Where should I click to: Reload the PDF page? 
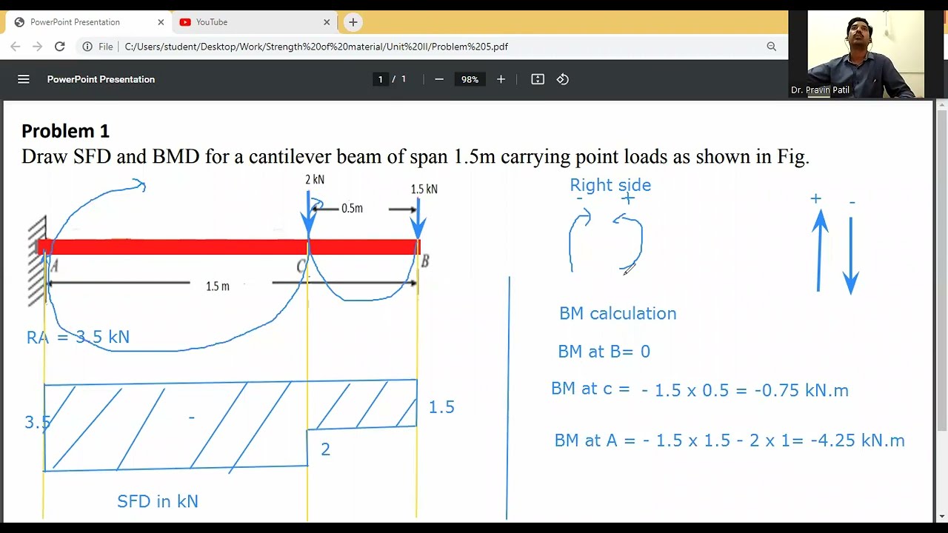(x=60, y=47)
